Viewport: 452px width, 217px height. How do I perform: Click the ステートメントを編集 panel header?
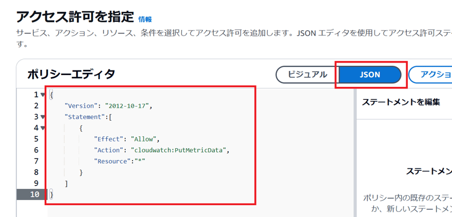pos(401,102)
